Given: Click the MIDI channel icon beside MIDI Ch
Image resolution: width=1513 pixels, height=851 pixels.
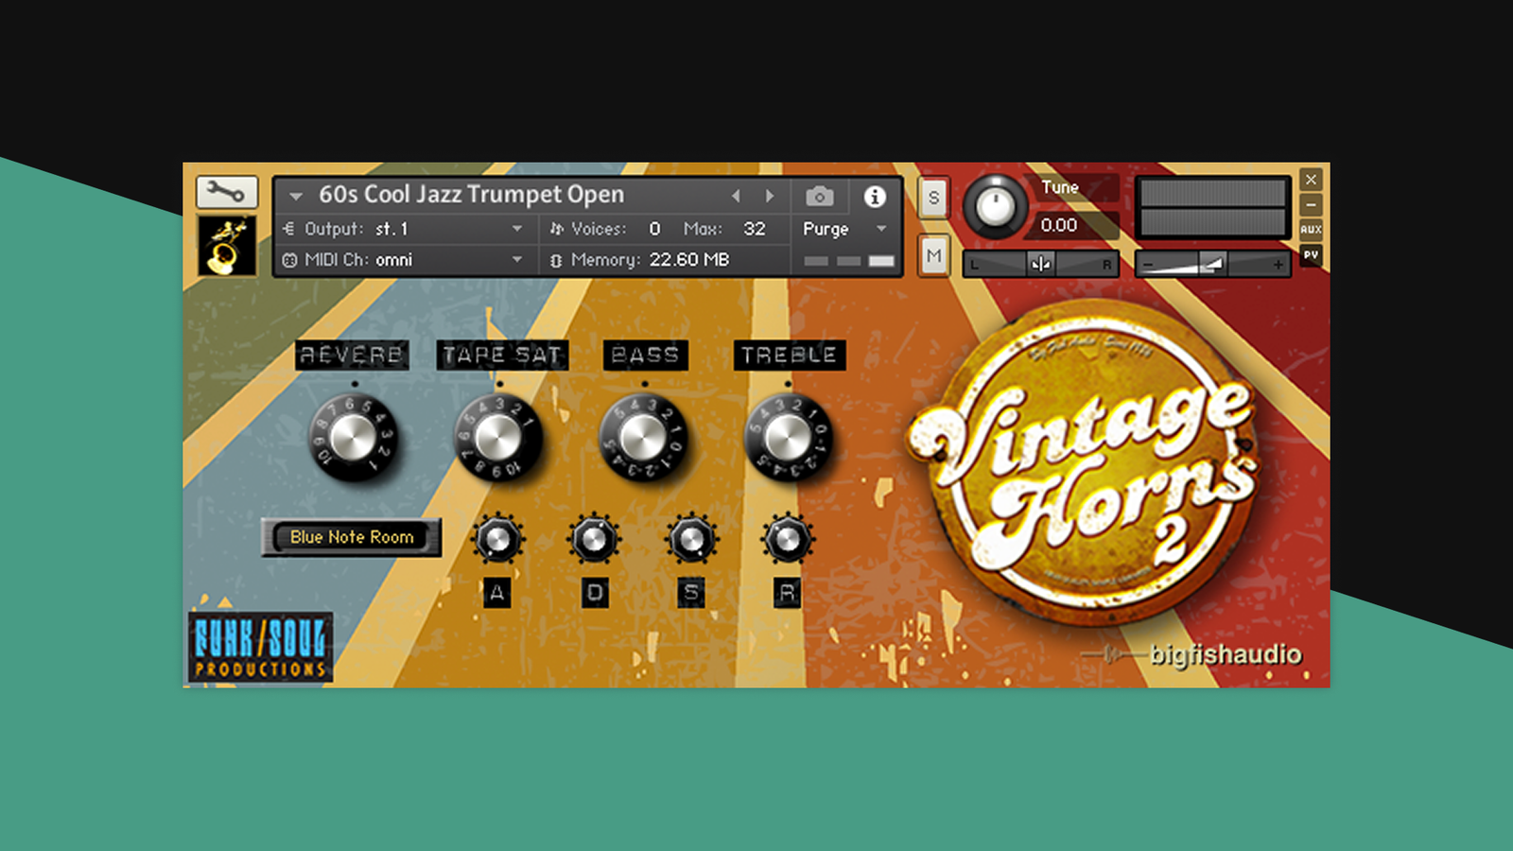Looking at the screenshot, I should 289,260.
